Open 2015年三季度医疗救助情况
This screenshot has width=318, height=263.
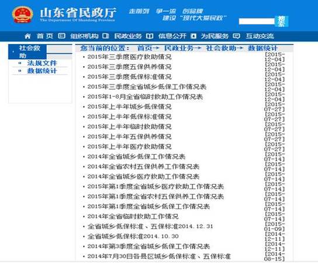129,57
